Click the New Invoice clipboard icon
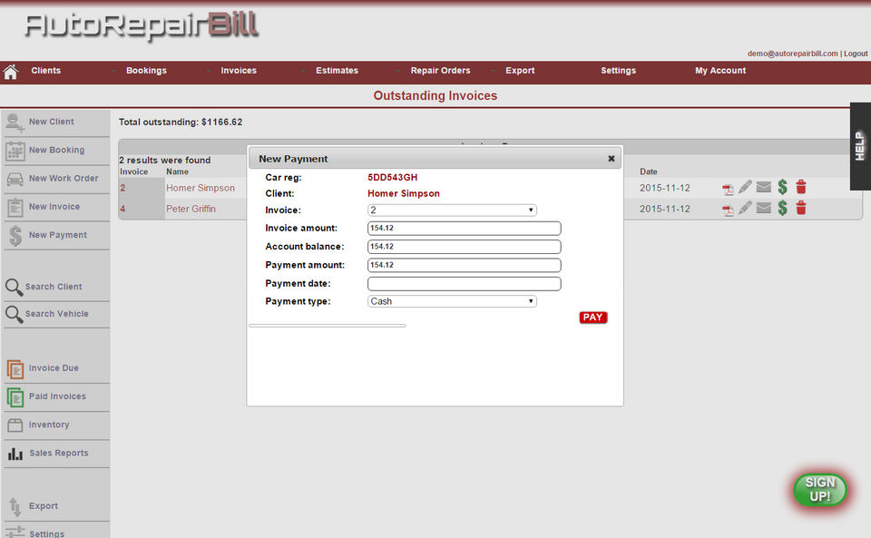Viewport: 871px width, 538px height. pos(15,208)
